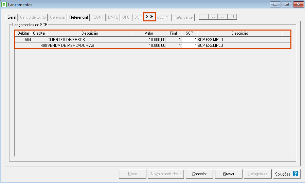Click the SCP field in first row

click(189, 40)
